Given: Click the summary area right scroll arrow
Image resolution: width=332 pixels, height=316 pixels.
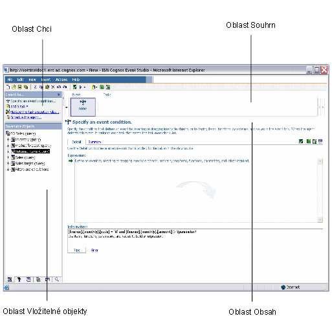Looking at the screenshot, I should pyautogui.click(x=324, y=107).
